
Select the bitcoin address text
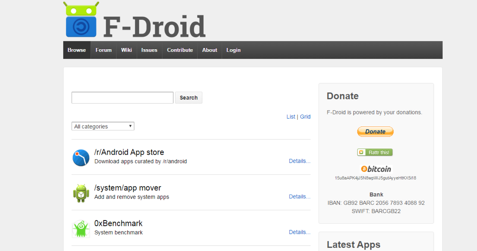375,178
